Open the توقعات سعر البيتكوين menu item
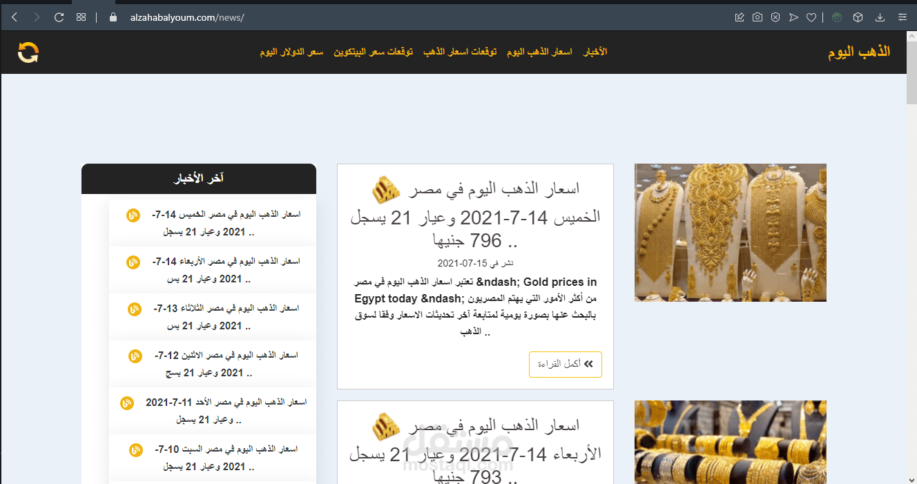Image resolution: width=917 pixels, height=484 pixels. click(x=374, y=52)
